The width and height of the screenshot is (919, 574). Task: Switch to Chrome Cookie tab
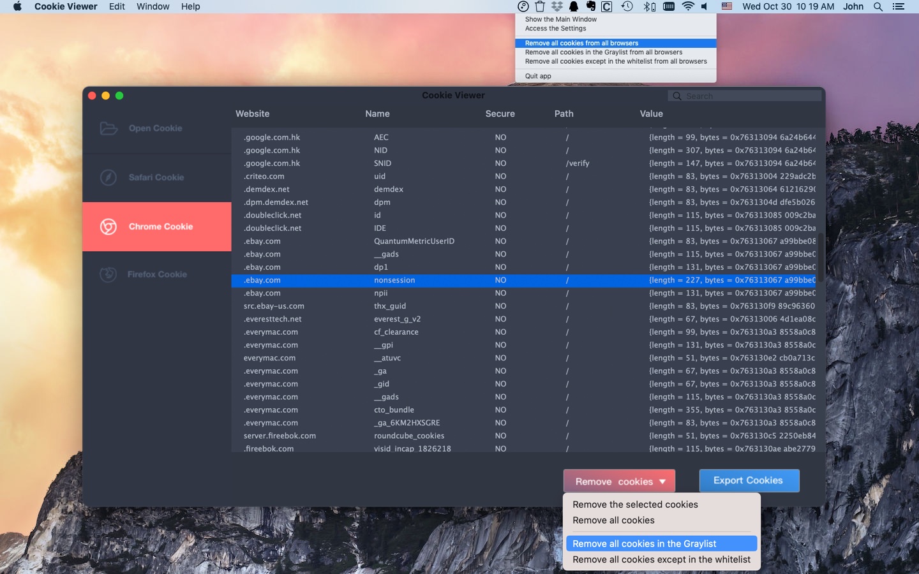(x=157, y=226)
